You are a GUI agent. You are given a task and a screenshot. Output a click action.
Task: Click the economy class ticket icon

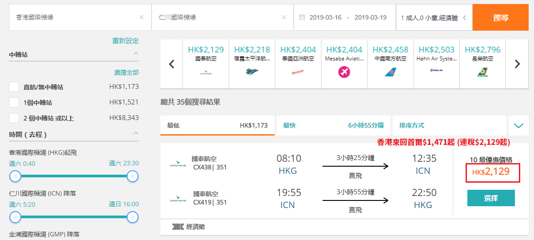[178, 227]
